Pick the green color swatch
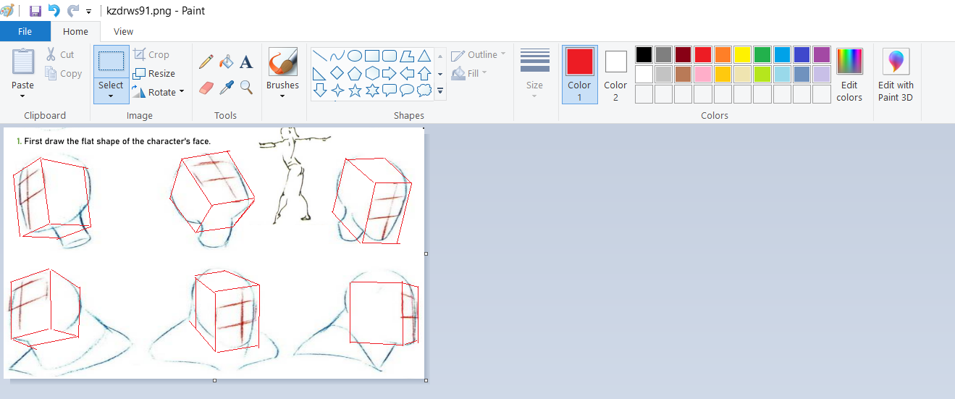Screen dimensions: 955x399 click(762, 54)
